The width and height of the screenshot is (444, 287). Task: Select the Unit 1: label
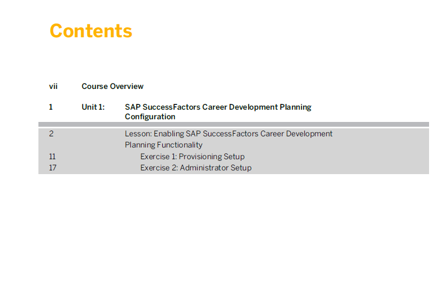tap(93, 107)
